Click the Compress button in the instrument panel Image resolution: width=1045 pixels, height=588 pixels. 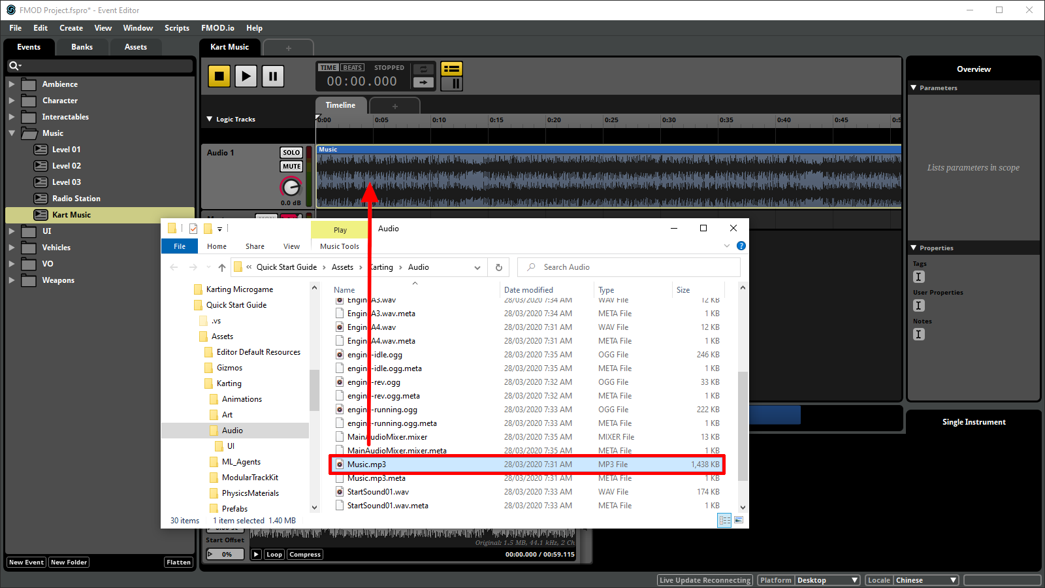(x=304, y=554)
